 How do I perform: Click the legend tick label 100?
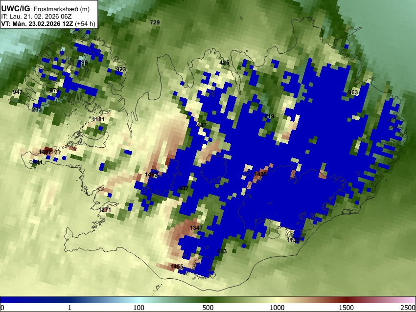(139, 308)
